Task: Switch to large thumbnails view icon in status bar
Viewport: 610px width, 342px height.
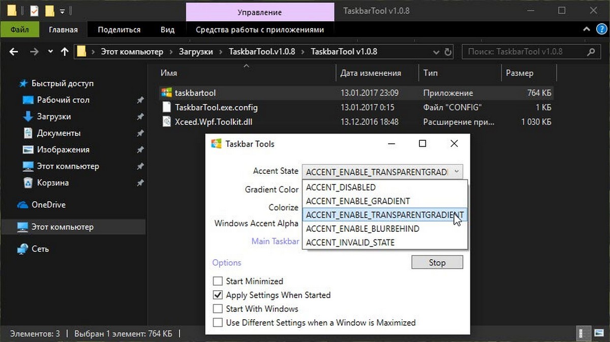Action: tap(599, 334)
